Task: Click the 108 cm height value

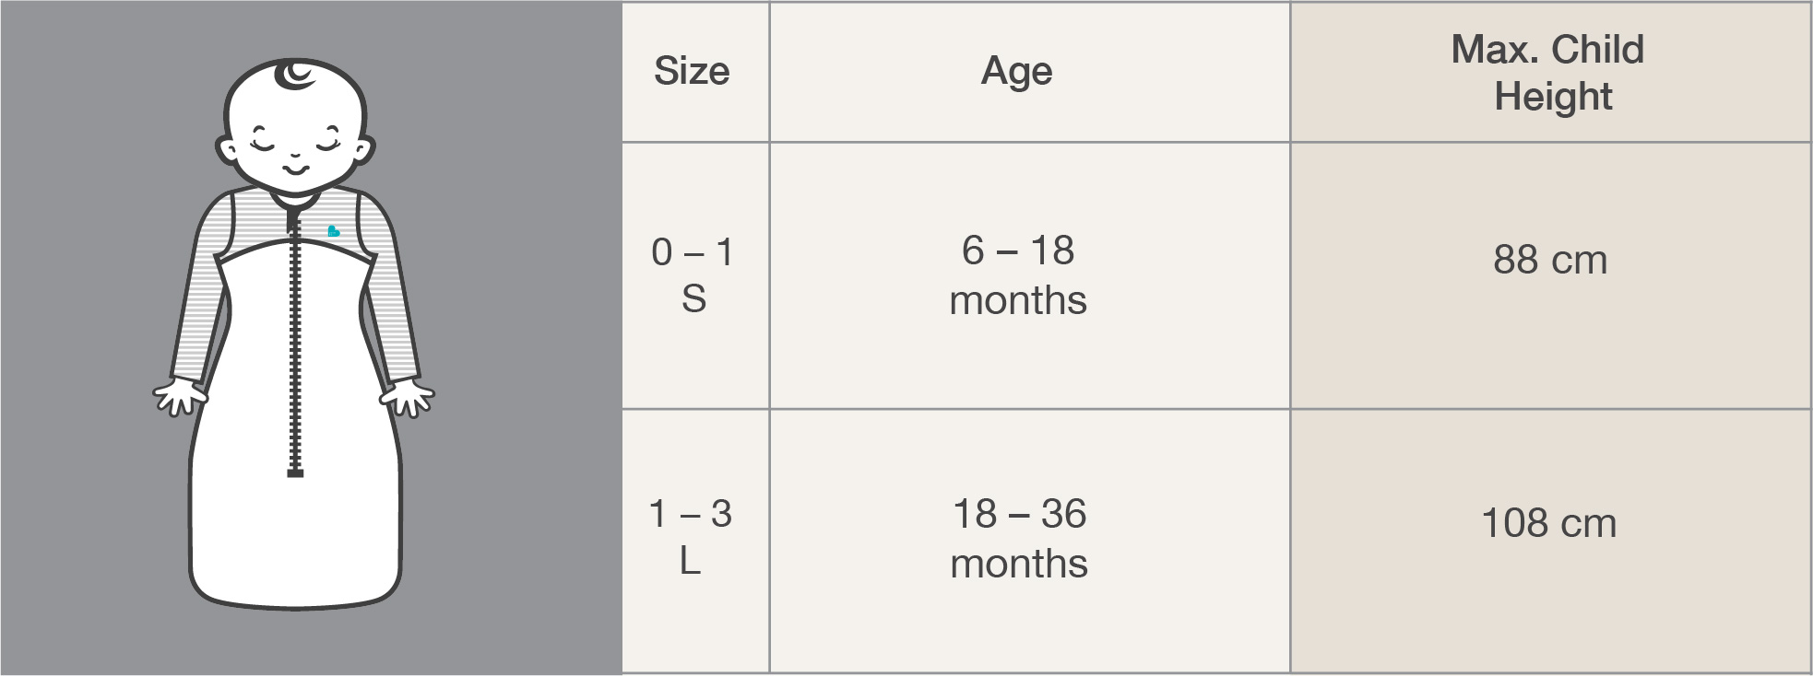Action: pos(1549,524)
